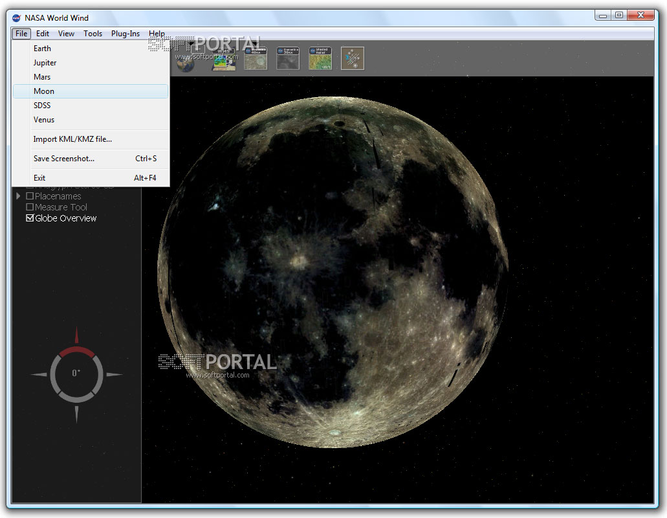Select Mars in the File menu
Image resolution: width=667 pixels, height=518 pixels.
pos(42,77)
